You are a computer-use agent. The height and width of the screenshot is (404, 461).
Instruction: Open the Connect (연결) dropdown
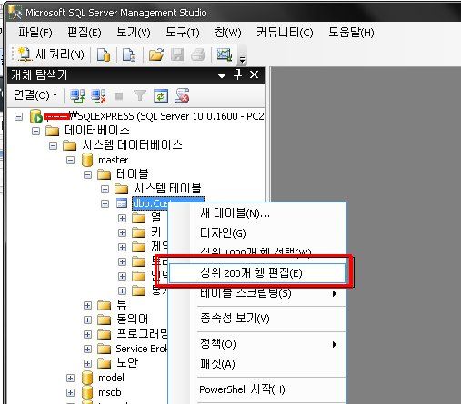tap(35, 95)
